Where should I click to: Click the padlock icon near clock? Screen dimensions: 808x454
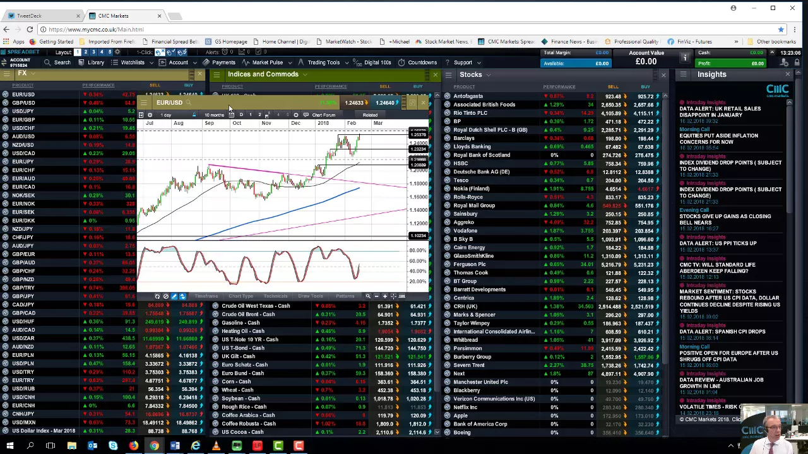click(x=799, y=62)
